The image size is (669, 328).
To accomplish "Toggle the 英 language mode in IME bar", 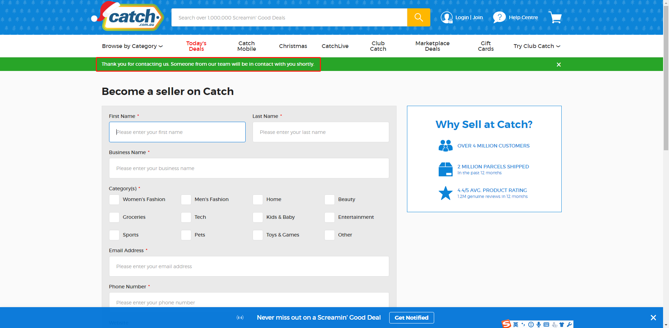I will [x=516, y=325].
